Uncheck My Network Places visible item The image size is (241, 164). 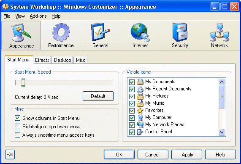tap(132, 125)
